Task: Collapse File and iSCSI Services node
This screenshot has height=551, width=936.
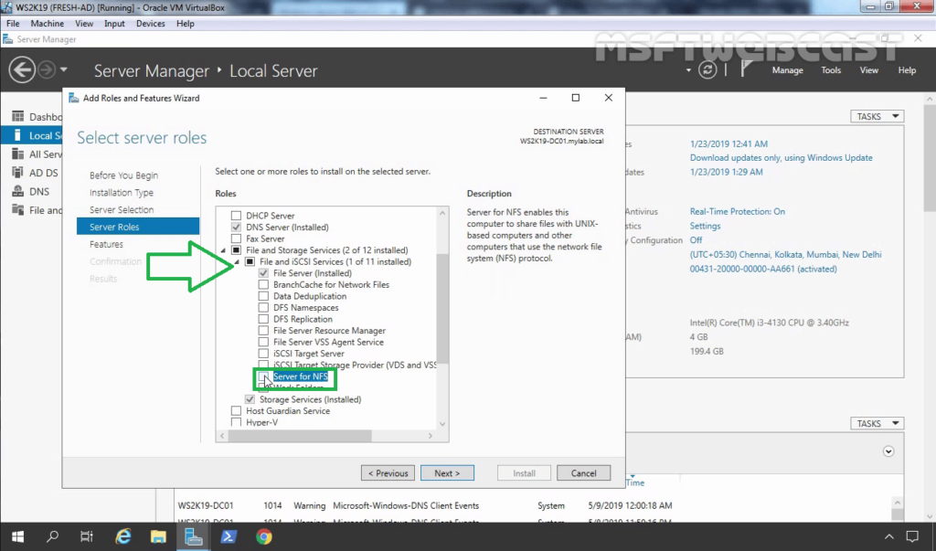Action: 237,261
